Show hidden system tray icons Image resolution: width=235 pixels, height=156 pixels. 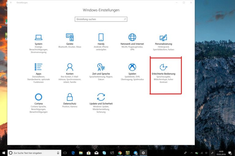pyautogui.click(x=192, y=153)
